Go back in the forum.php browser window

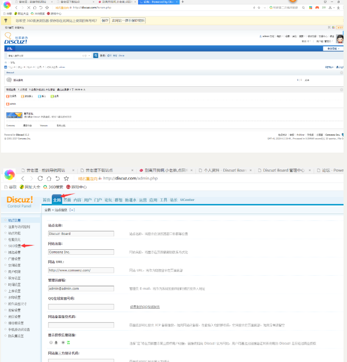16,7
